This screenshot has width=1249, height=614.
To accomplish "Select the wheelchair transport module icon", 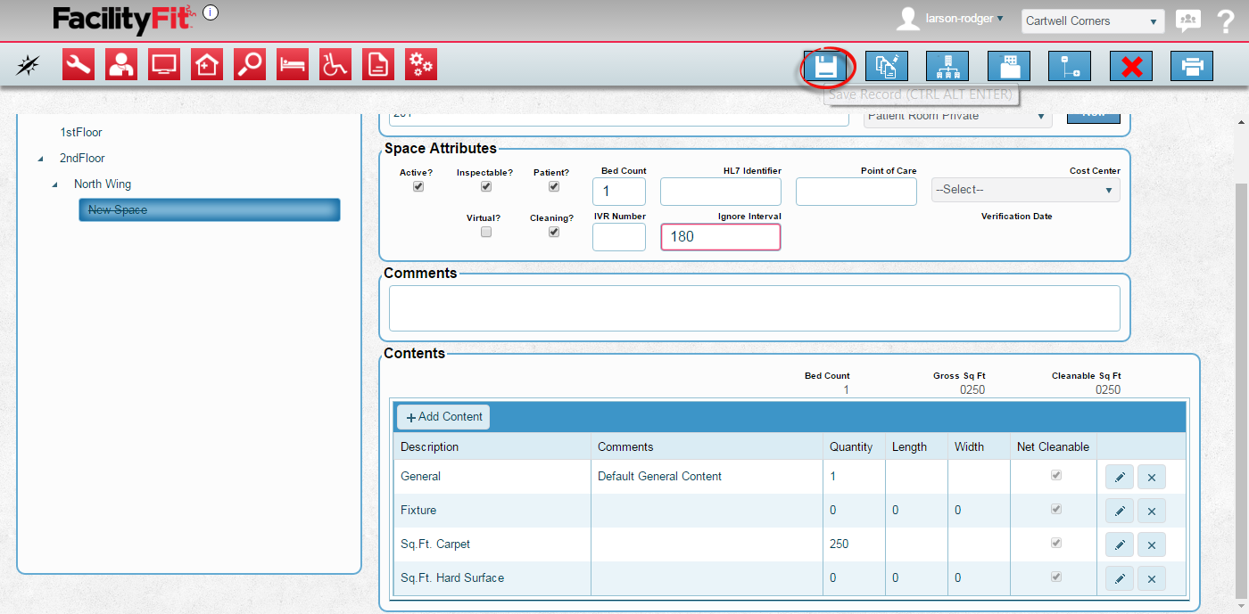I will (335, 65).
